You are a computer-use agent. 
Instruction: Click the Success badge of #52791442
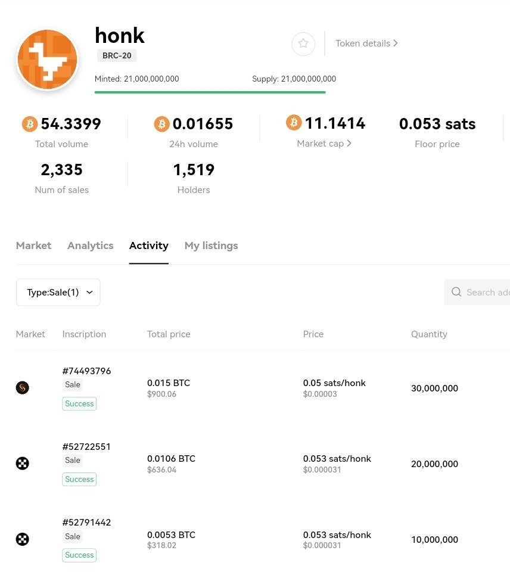(x=79, y=555)
